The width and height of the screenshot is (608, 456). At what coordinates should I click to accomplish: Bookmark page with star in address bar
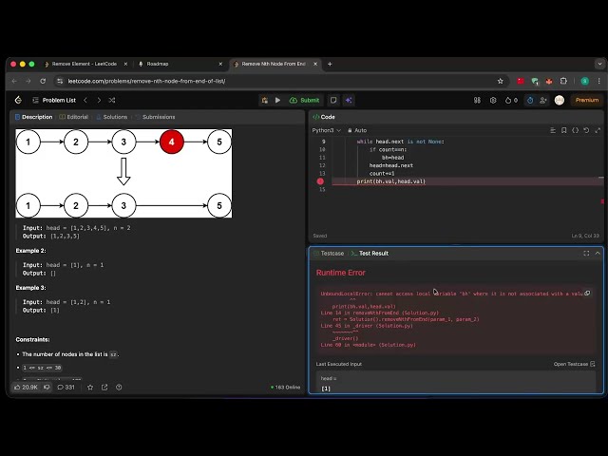pyautogui.click(x=501, y=81)
